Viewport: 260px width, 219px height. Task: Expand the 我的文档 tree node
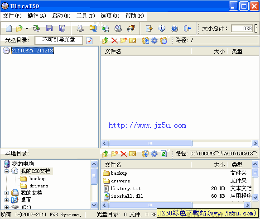tap(6, 193)
